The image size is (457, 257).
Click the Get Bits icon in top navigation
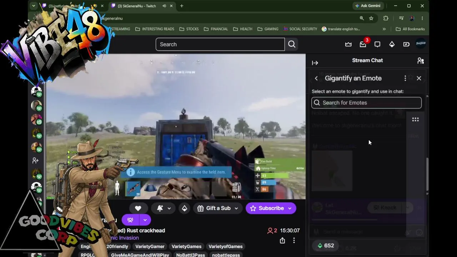pos(392,44)
